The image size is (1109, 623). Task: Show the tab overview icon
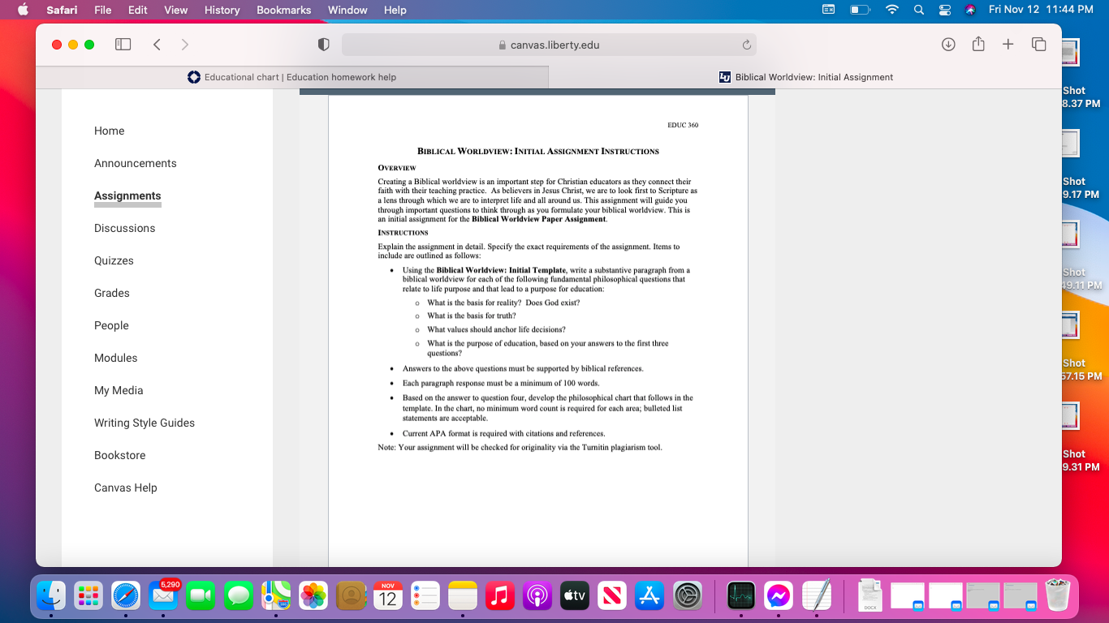pos(1038,45)
